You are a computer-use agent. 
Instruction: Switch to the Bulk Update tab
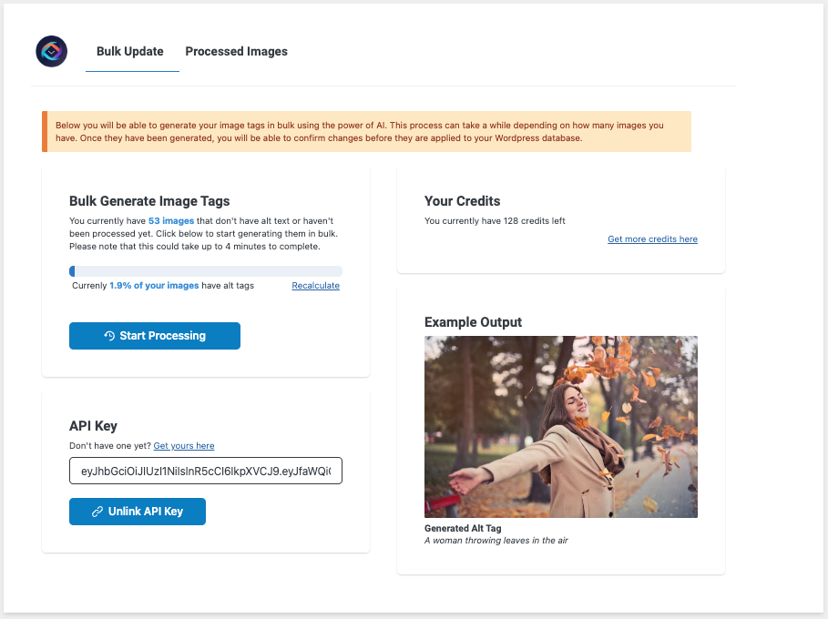130,52
